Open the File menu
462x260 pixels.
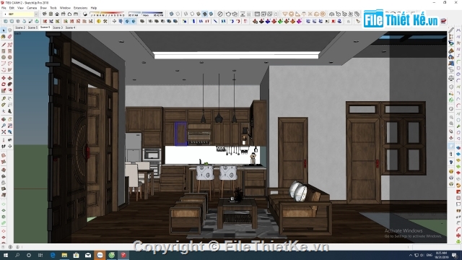[4, 8]
